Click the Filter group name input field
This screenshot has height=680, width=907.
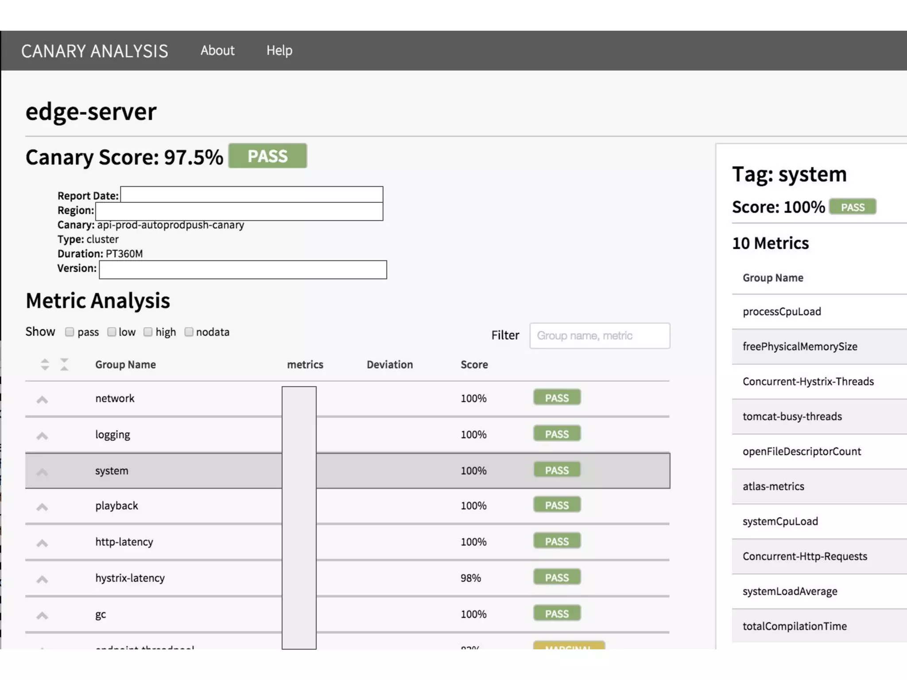[x=599, y=336]
